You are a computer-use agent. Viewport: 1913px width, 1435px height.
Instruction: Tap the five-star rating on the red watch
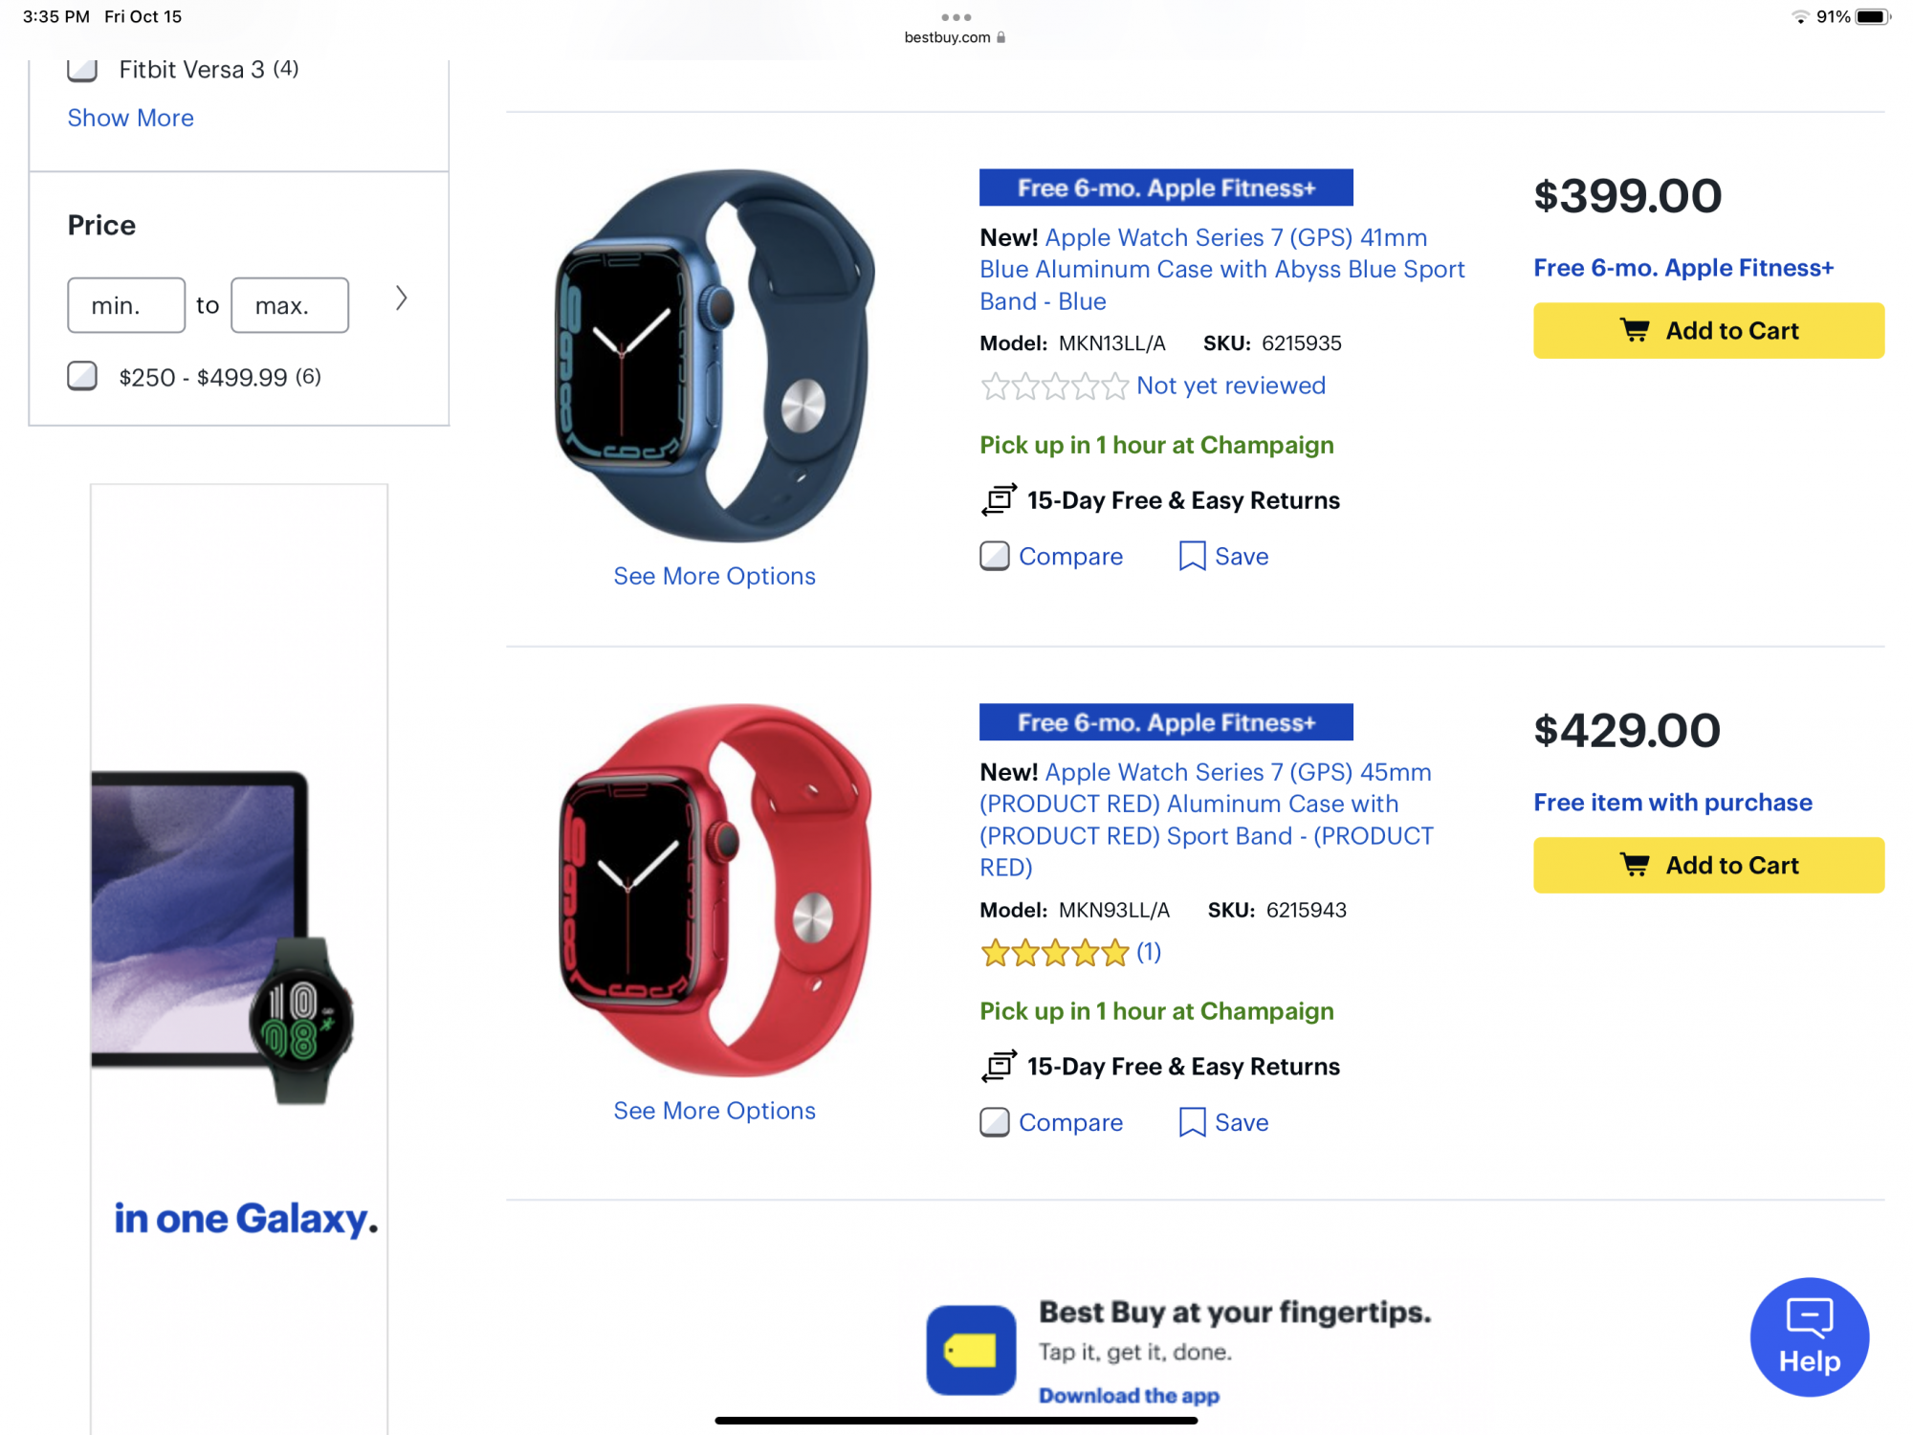[x=1055, y=953]
